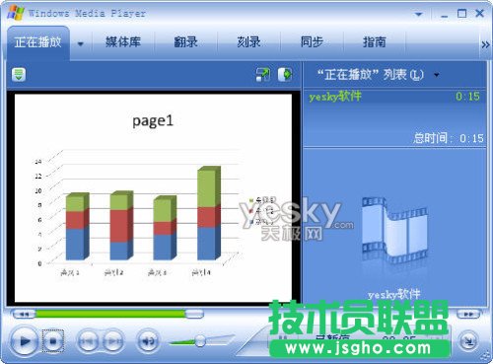
Task: Expand the dropdown arrow beside 正在播放 tab
Action: tap(80, 43)
